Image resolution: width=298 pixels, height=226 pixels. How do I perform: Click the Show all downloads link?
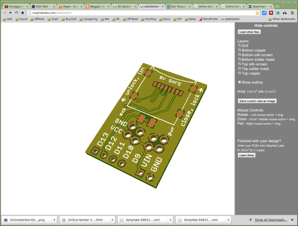click(271, 220)
